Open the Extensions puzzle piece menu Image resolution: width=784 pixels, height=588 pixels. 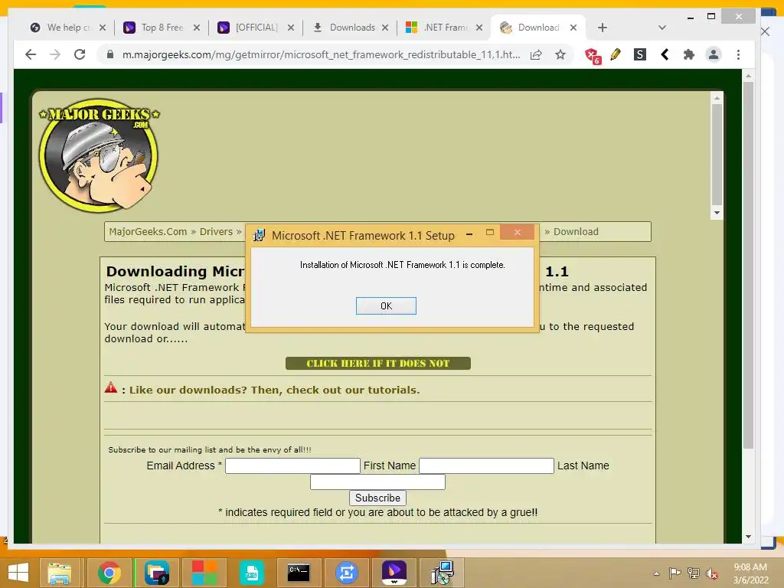(x=688, y=54)
